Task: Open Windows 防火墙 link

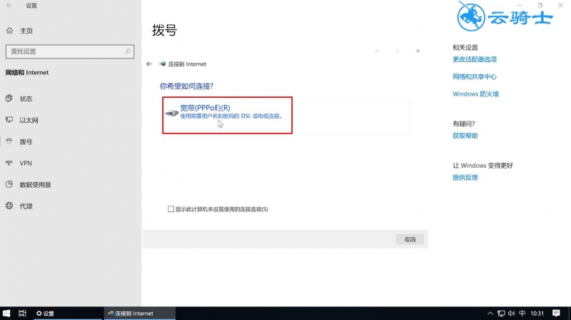Action: click(x=475, y=94)
